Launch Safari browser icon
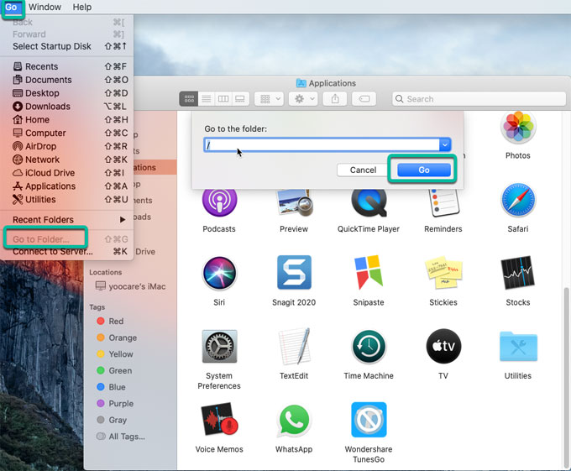The width and height of the screenshot is (571, 471). [x=518, y=200]
